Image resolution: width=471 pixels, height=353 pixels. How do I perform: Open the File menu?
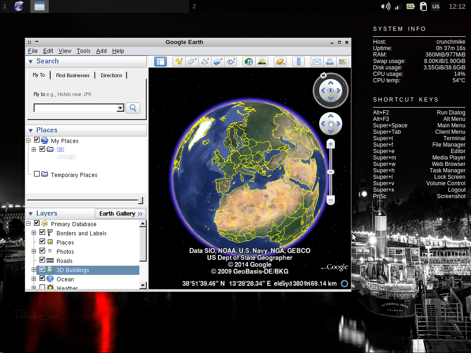(33, 51)
